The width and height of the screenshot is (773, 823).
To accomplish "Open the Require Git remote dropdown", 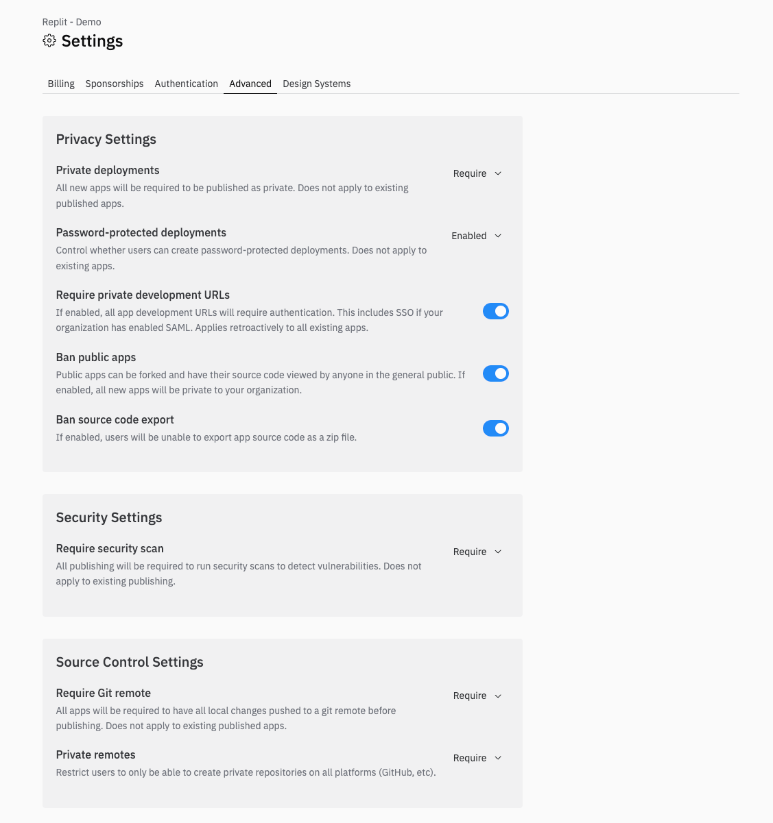I will point(477,696).
